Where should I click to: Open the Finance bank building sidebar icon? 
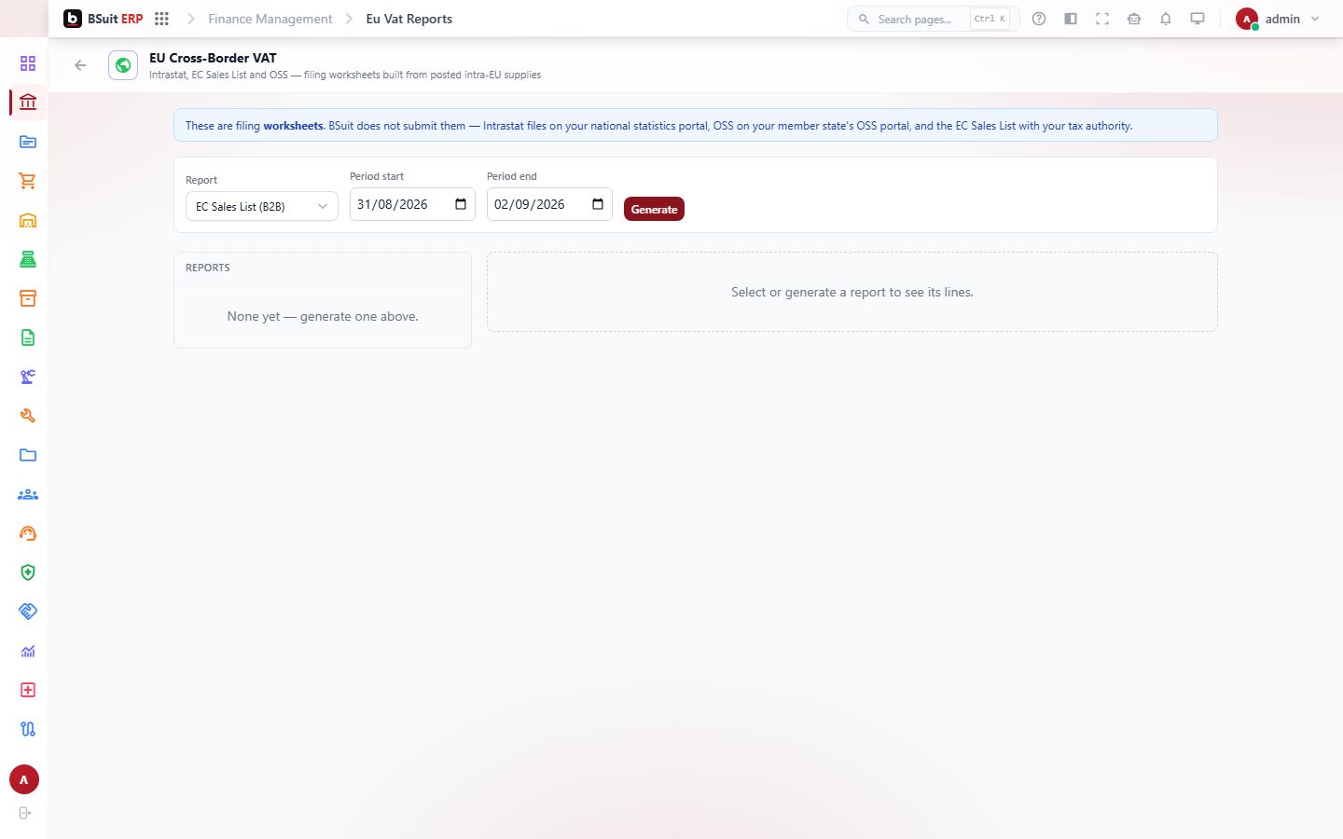[28, 103]
